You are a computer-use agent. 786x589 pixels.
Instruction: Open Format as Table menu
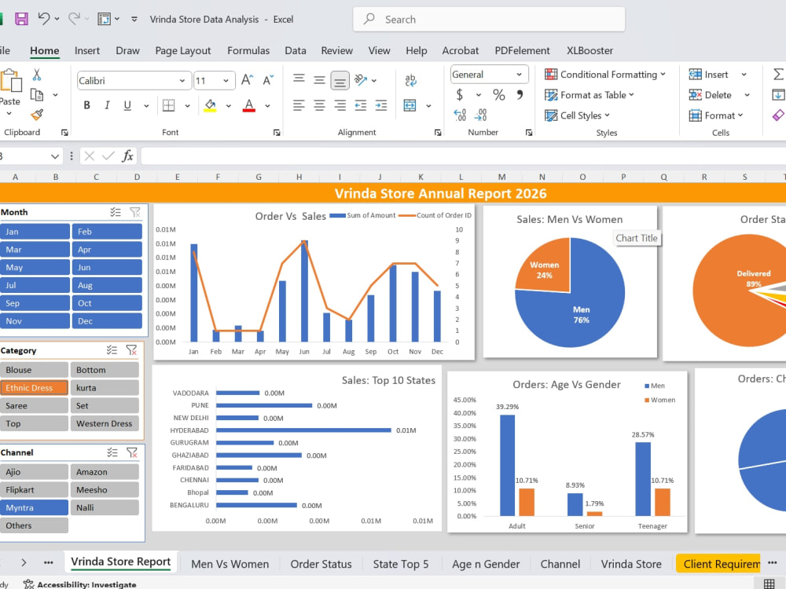tap(589, 95)
